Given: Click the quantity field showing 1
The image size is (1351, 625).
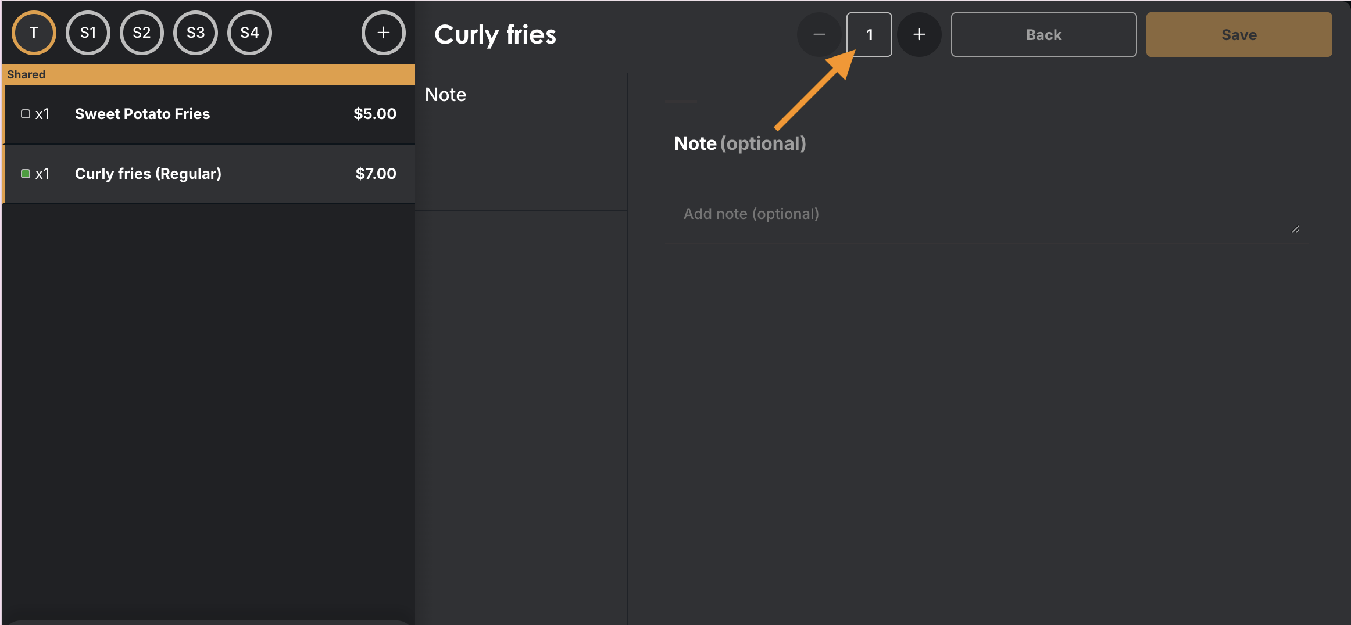Looking at the screenshot, I should click(869, 35).
